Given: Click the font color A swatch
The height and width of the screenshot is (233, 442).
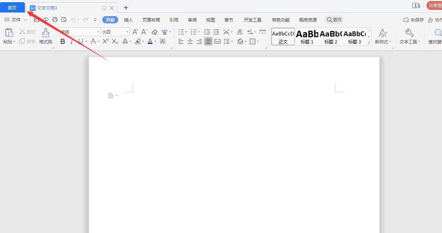Looking at the screenshot, I should coord(150,42).
